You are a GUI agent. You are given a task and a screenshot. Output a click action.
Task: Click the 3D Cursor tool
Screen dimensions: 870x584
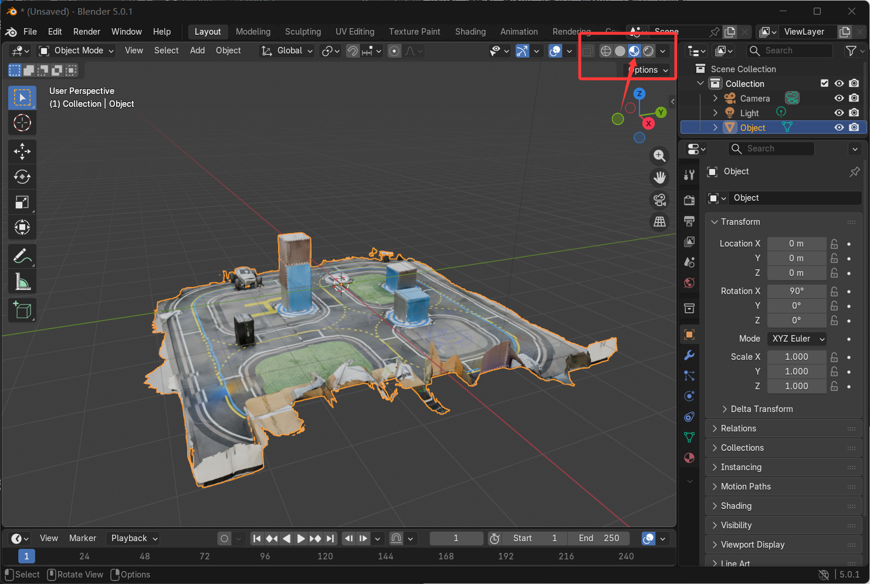pos(22,123)
